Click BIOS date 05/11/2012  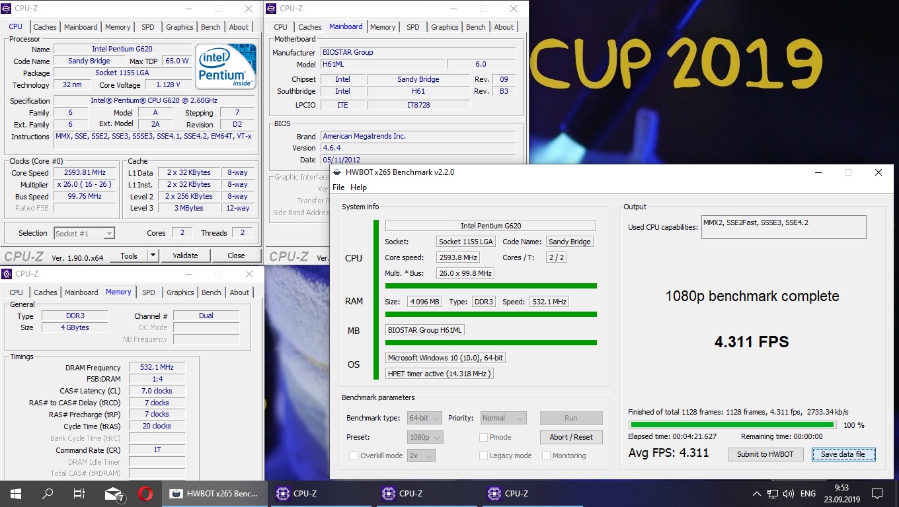coord(418,160)
